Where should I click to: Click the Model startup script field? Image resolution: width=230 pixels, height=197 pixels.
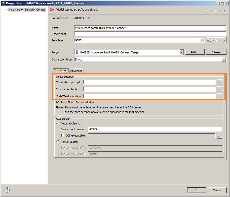click(149, 82)
